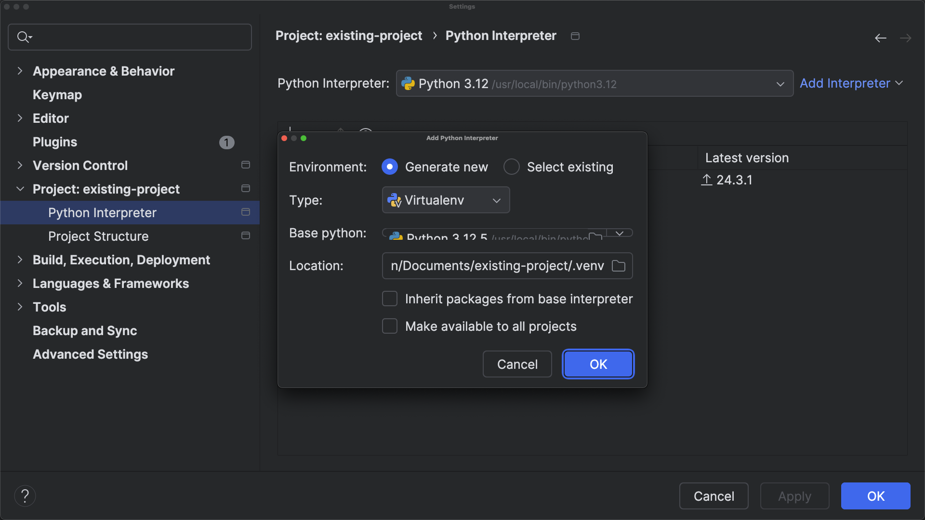Image resolution: width=925 pixels, height=520 pixels.
Task: Click the Location path input field
Action: [496, 265]
